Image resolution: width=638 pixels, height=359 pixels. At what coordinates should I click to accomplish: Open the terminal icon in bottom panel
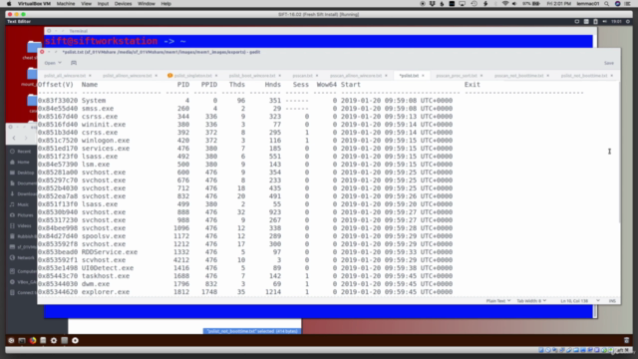22,340
